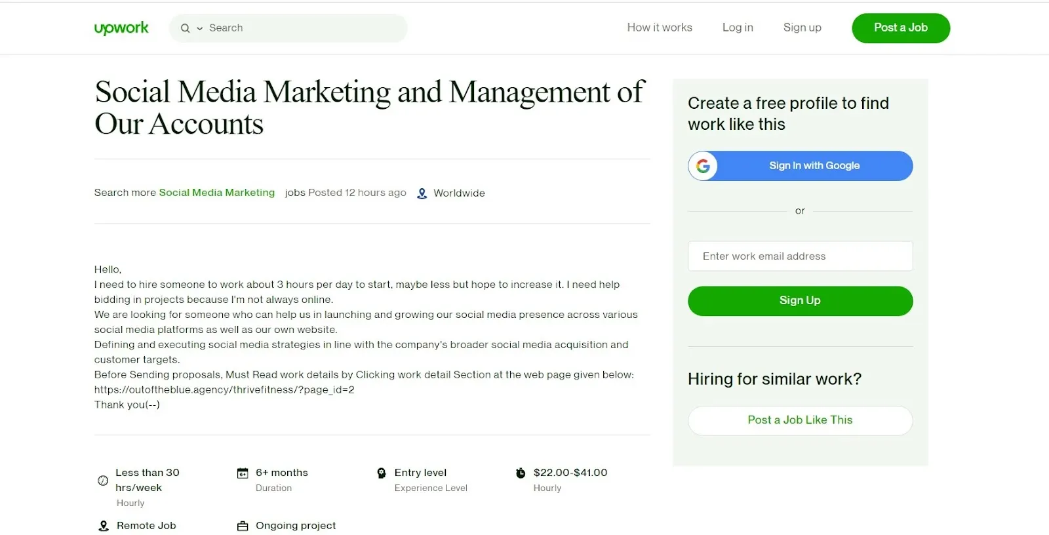The height and width of the screenshot is (535, 1049).
Task: Click the Upwork logo
Action: 121,28
